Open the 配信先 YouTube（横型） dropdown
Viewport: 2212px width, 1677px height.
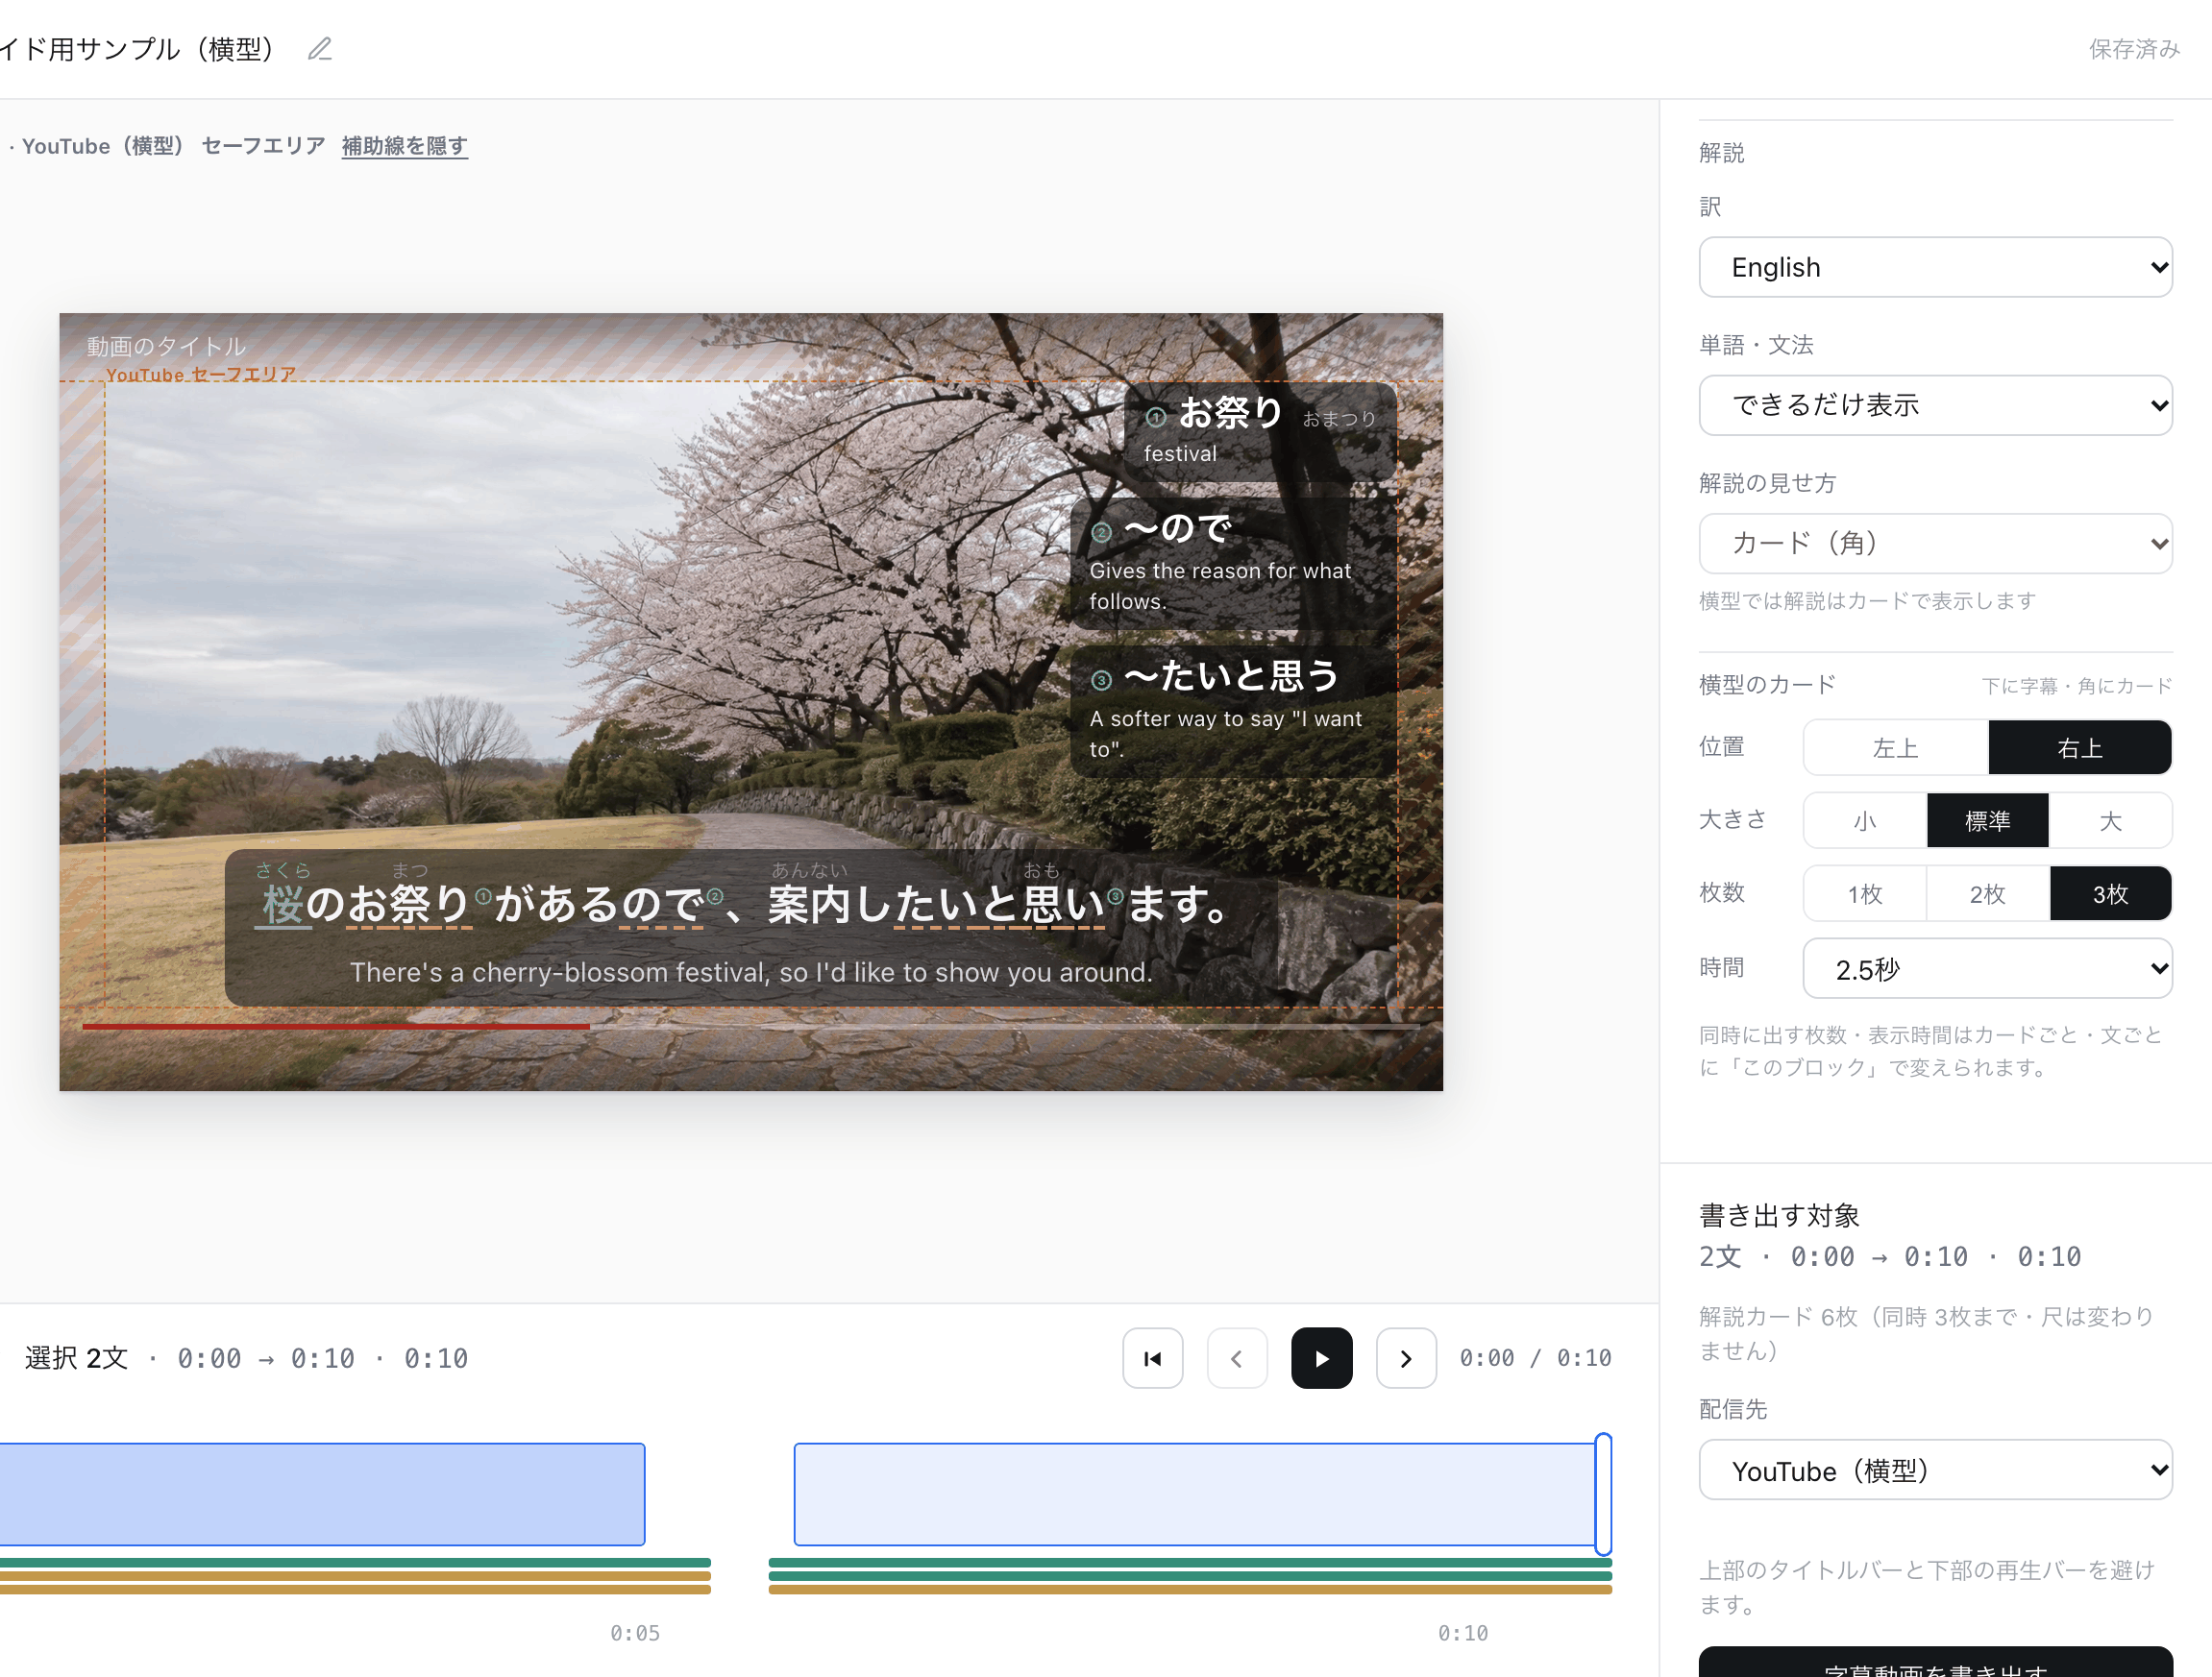point(1935,1470)
